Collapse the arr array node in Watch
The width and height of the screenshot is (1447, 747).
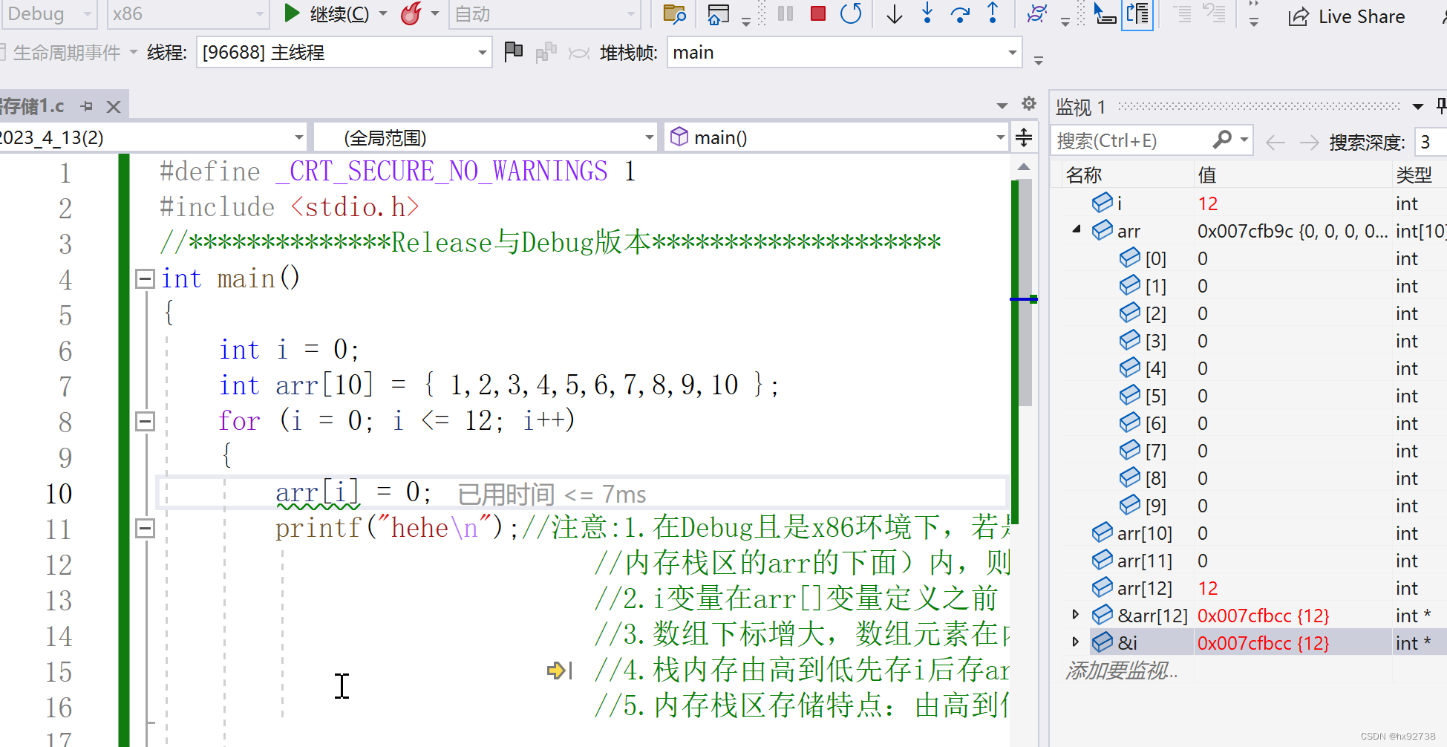click(1076, 229)
